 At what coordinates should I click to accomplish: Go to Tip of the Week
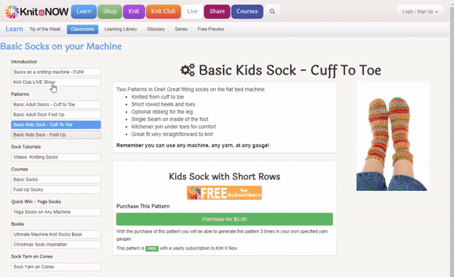(45, 29)
